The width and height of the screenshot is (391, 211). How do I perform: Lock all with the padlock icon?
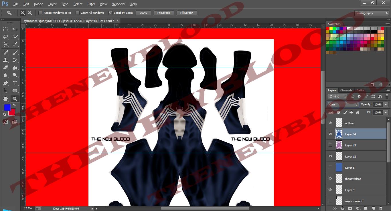(358, 113)
